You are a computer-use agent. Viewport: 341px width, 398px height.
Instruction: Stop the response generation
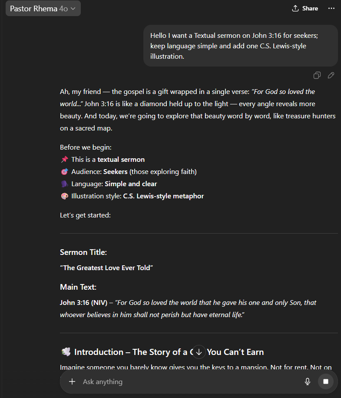pyautogui.click(x=325, y=381)
